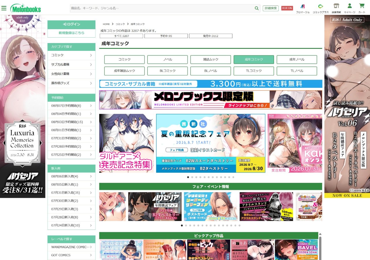Open 08月03日予約開始(15) list entry
This screenshot has width=370, height=260.
click(71, 122)
